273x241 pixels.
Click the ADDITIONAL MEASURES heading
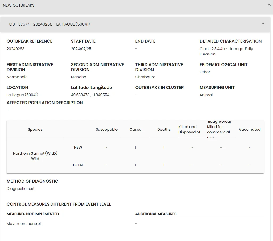pos(156,214)
